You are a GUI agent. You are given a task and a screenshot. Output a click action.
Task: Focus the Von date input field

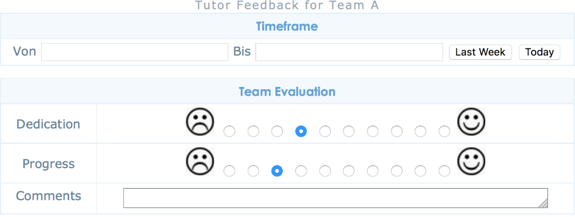(135, 52)
